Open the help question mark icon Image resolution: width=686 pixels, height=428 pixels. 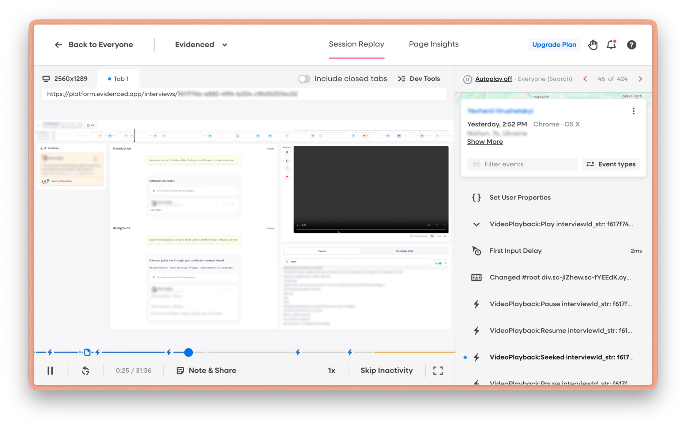(631, 45)
